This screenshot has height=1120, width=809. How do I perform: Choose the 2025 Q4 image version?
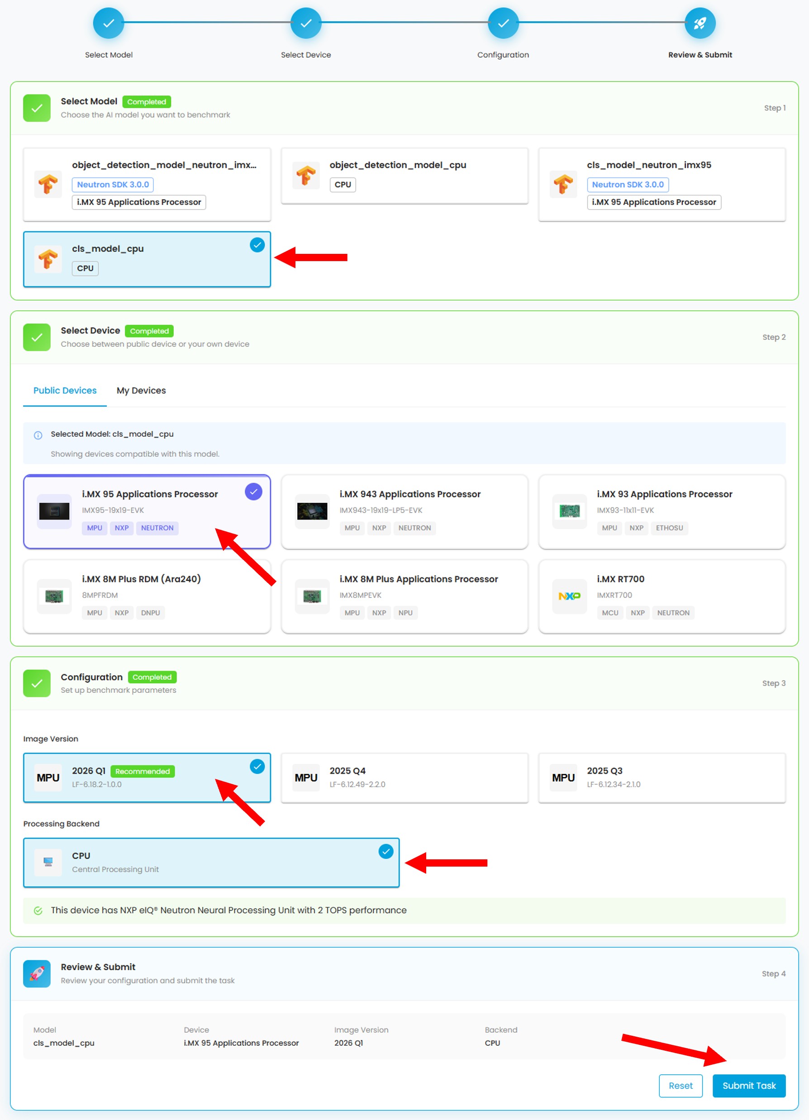tap(404, 778)
